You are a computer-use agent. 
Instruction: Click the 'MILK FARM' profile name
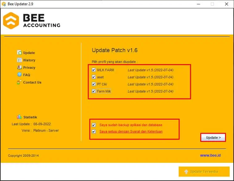(105, 70)
